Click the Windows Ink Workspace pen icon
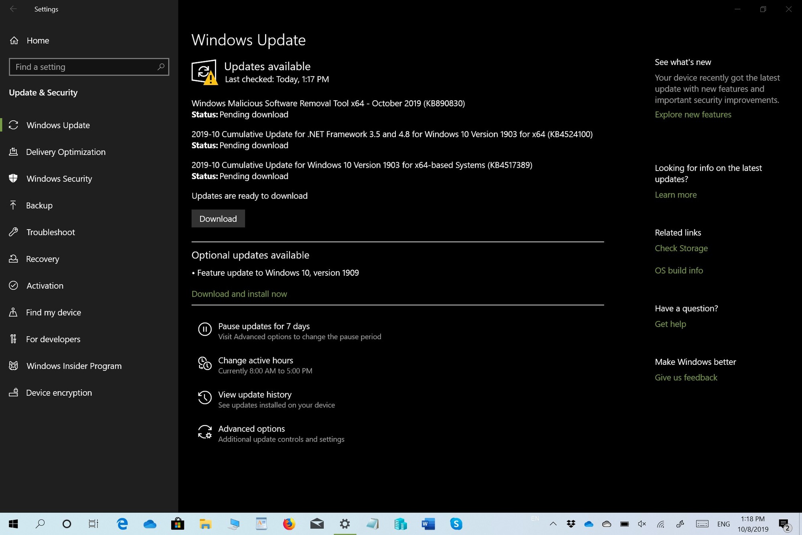This screenshot has height=535, width=802. (680, 524)
